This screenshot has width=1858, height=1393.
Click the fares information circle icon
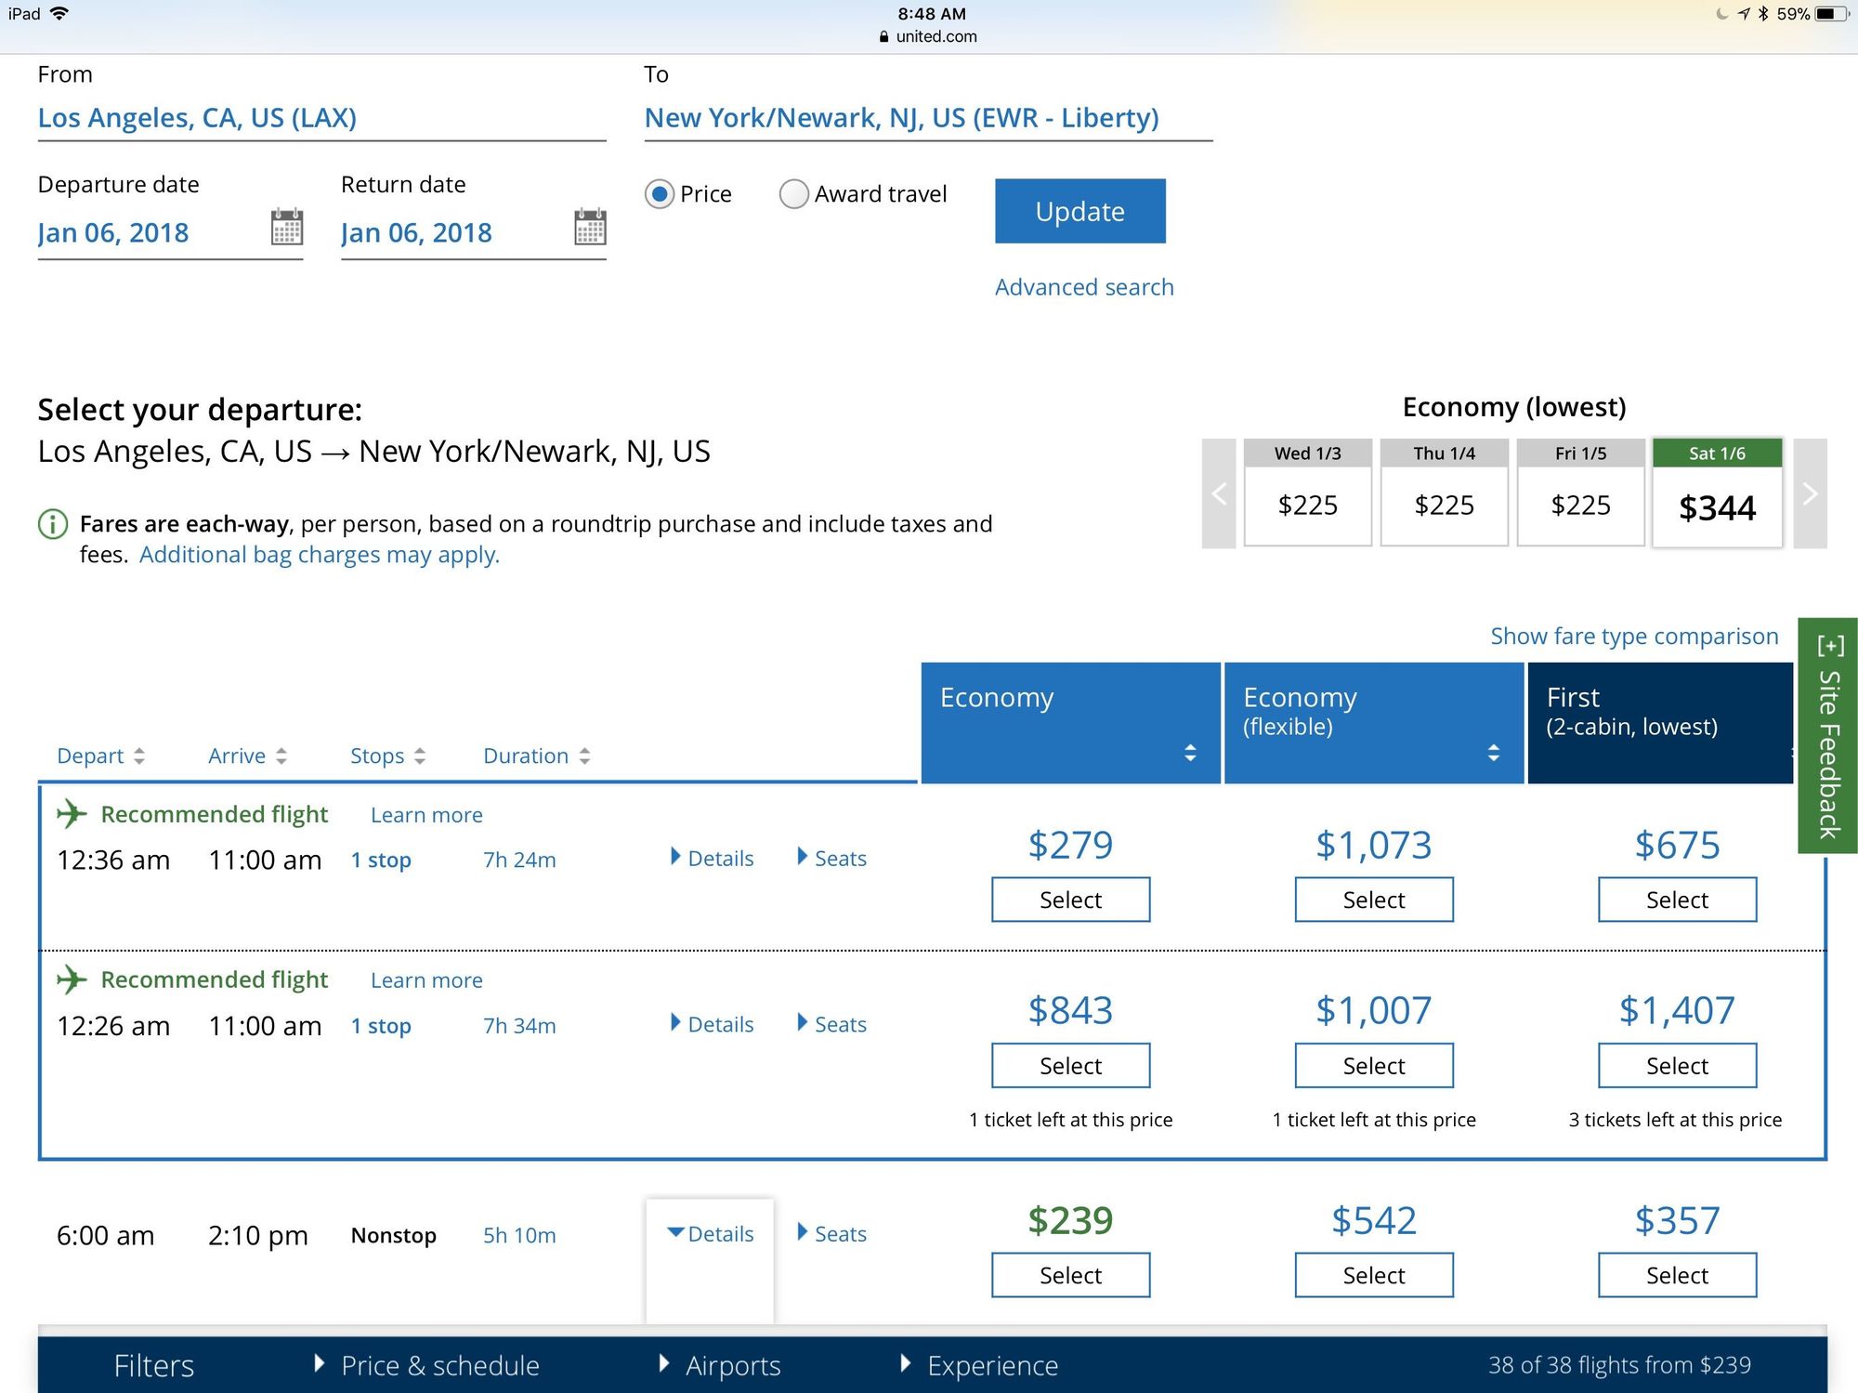(x=53, y=524)
